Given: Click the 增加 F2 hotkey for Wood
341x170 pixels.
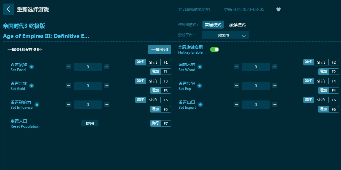Looking at the screenshot, I should click(329, 72).
